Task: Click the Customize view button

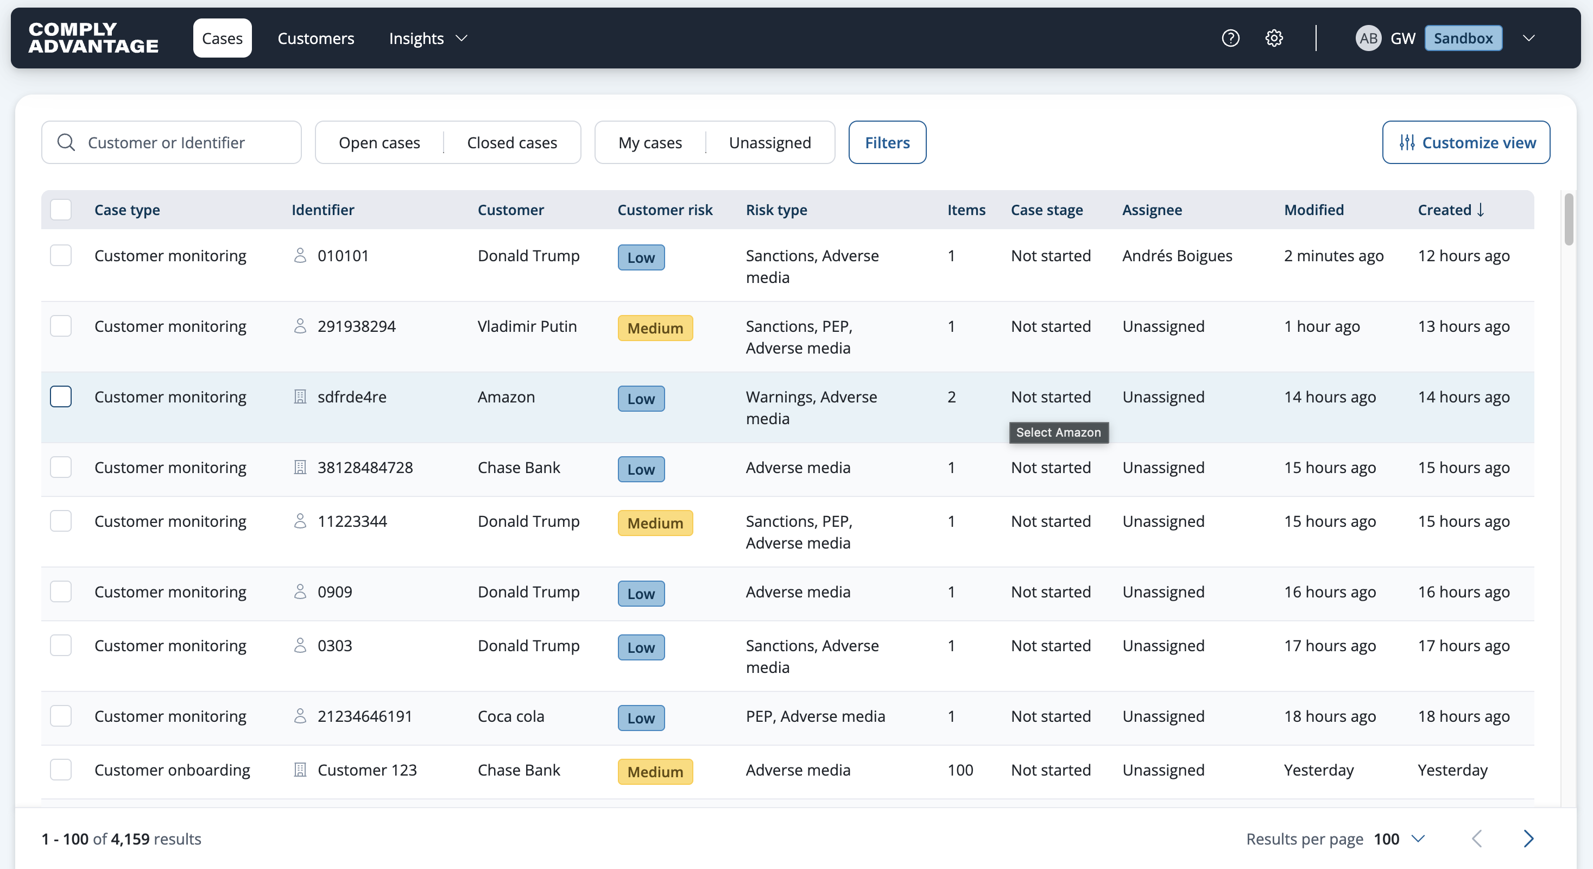Action: 1466,142
